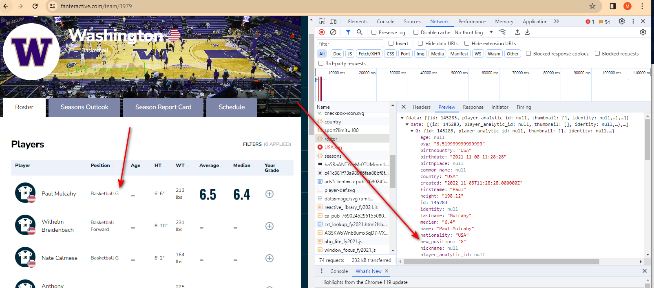This screenshot has width=654, height=288.
Task: Switch to Elements panel tab
Action: (358, 22)
